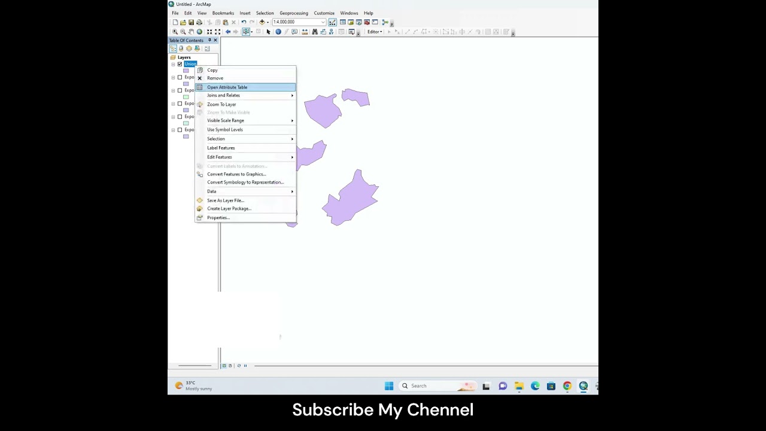
Task: Click the New map document icon
Action: pos(175,22)
